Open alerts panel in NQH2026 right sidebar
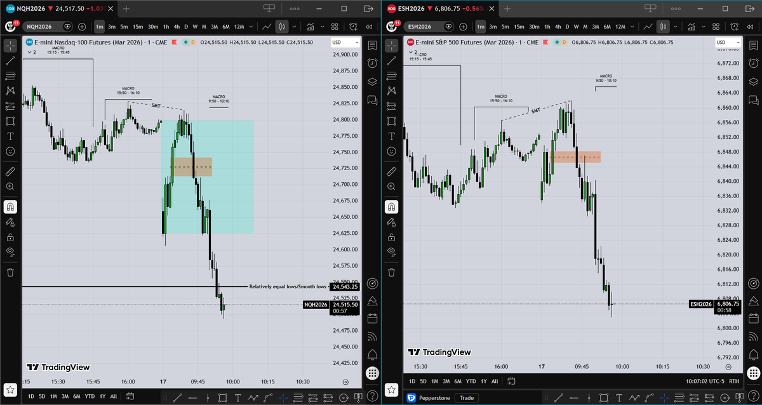Screen dimensions: 762x405 pyautogui.click(x=372, y=63)
